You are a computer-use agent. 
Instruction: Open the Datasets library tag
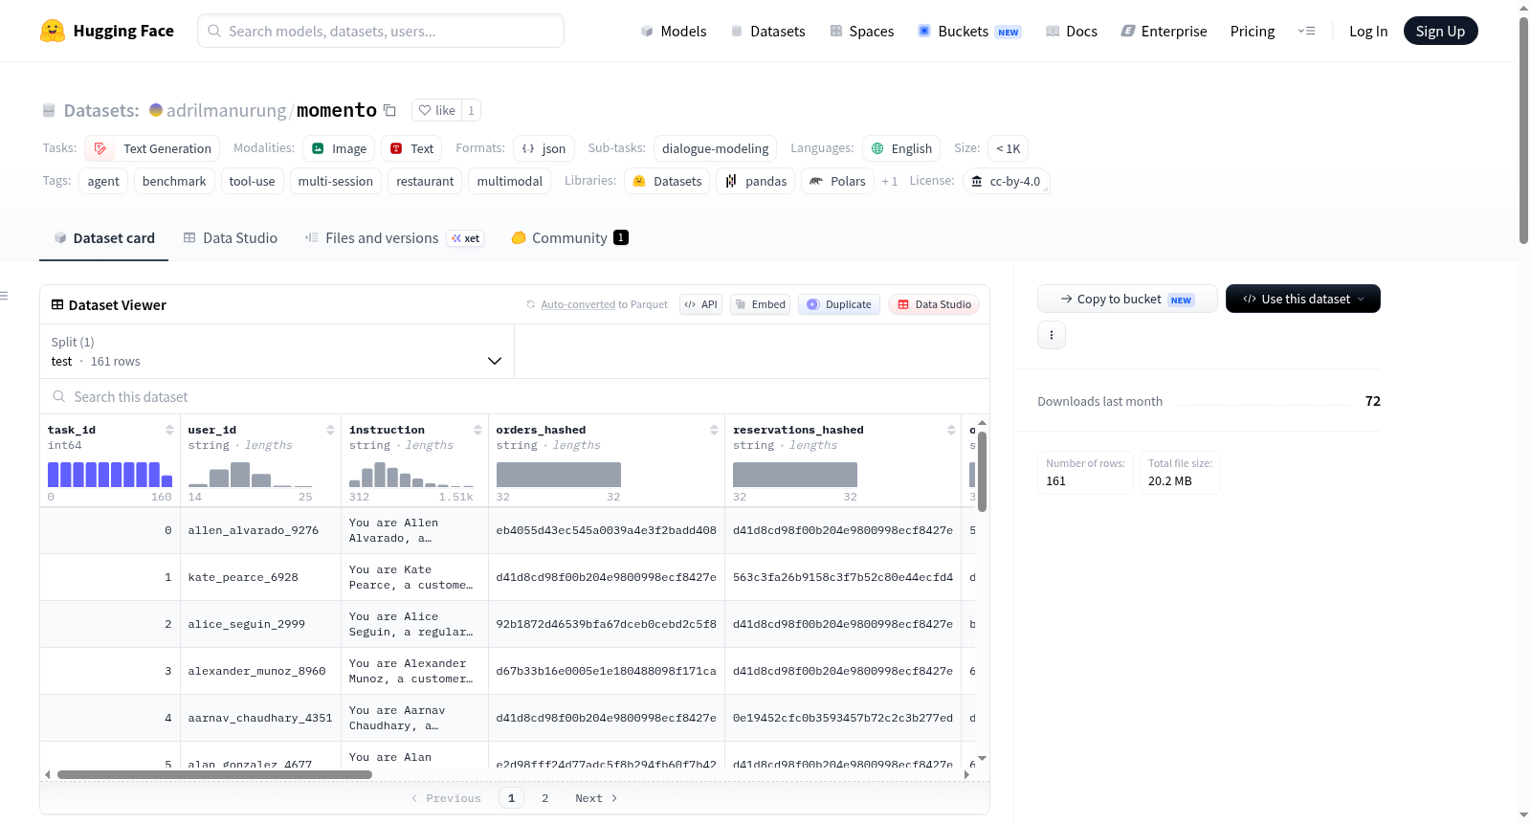(x=667, y=181)
